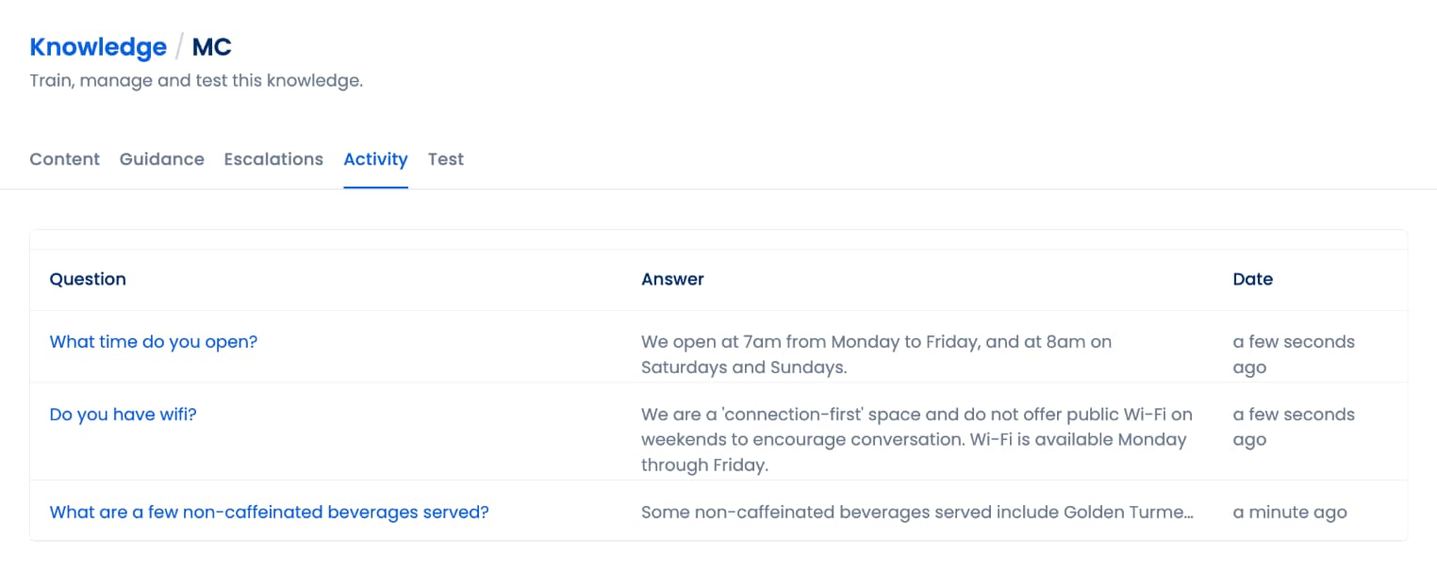Expand the truncated Golden Turmeric answer

917,512
